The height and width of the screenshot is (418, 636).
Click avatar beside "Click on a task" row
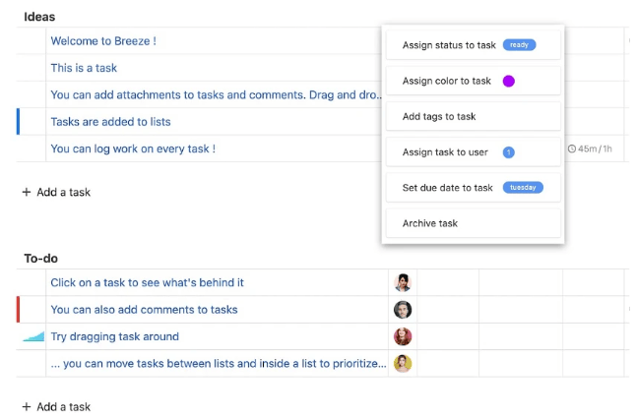pyautogui.click(x=402, y=283)
